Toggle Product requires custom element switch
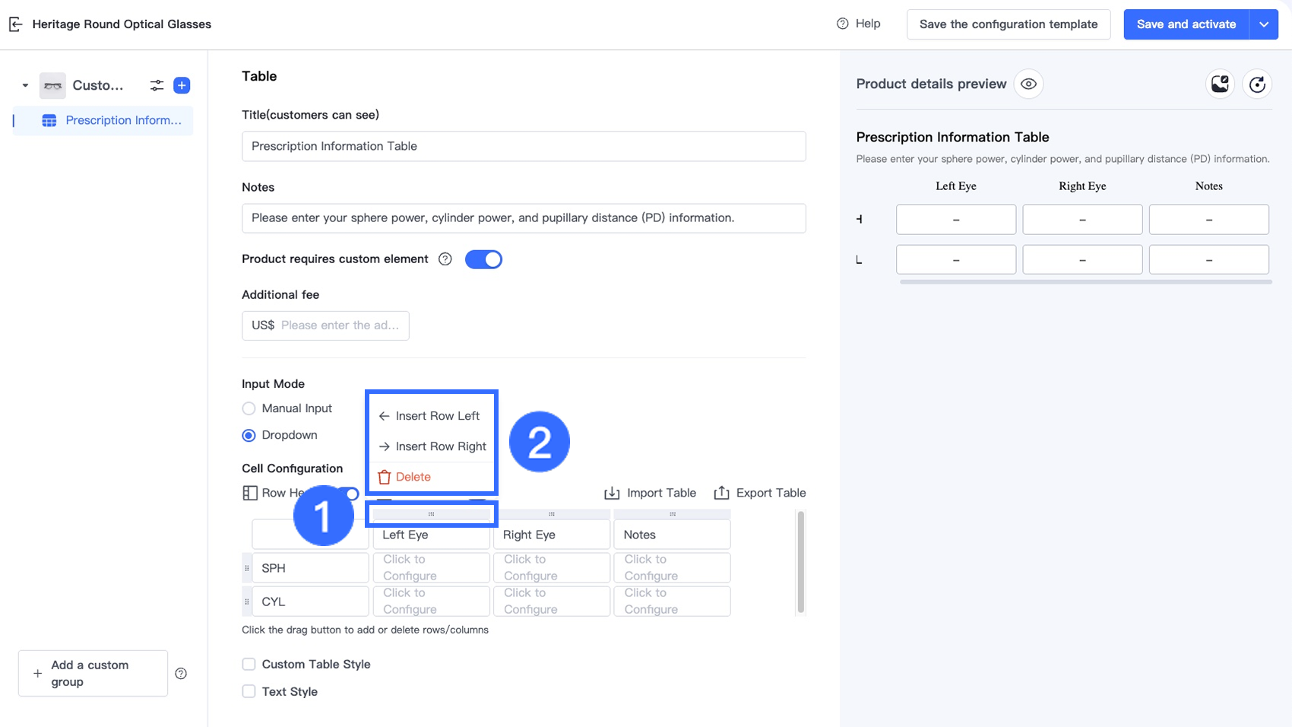Image resolution: width=1292 pixels, height=727 pixels. click(x=483, y=259)
